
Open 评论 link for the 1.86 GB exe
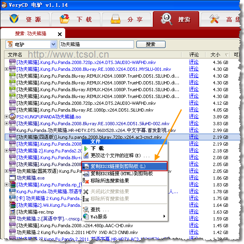(194, 178)
